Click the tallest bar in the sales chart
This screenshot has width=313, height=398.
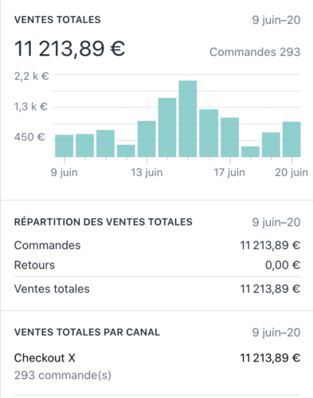pos(188,119)
